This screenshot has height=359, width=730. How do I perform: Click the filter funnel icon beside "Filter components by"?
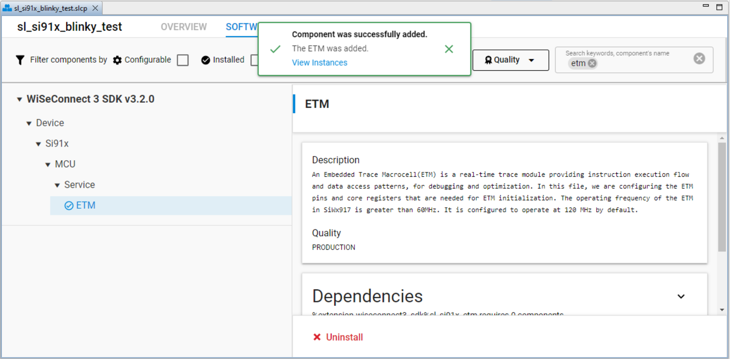(x=19, y=60)
